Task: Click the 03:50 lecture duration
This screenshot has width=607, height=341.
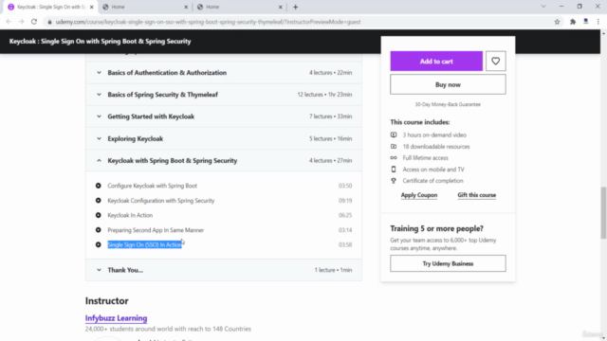Action: [345, 186]
